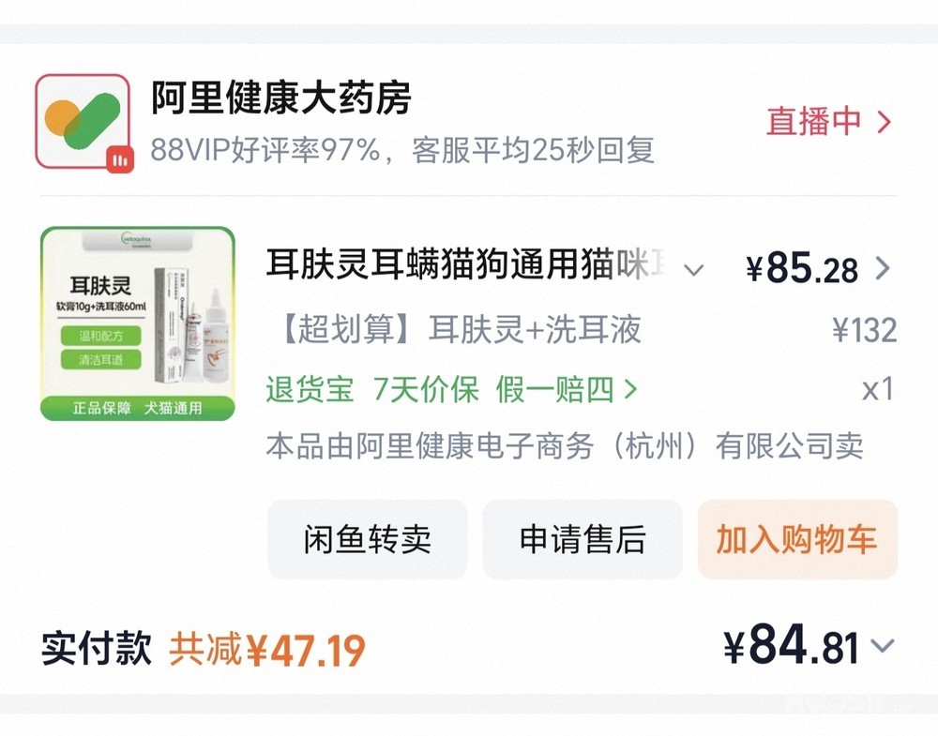Click the 闲鱼转卖 button
Viewport: 938px width, 736px height.
point(367,539)
